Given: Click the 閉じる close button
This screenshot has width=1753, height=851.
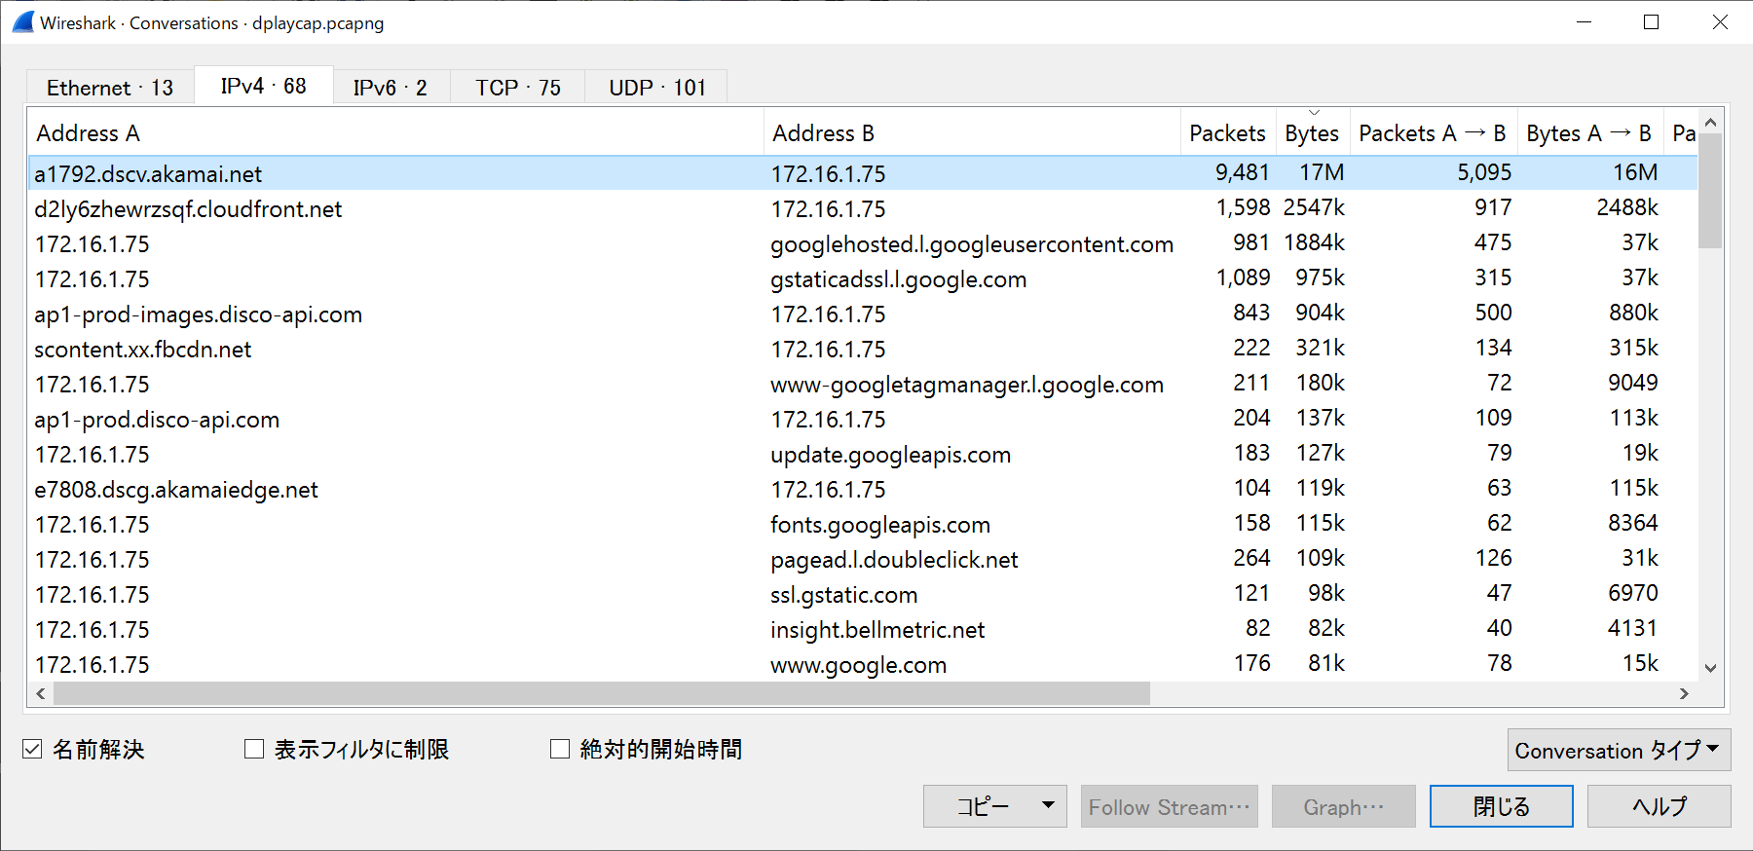Looking at the screenshot, I should [x=1502, y=806].
